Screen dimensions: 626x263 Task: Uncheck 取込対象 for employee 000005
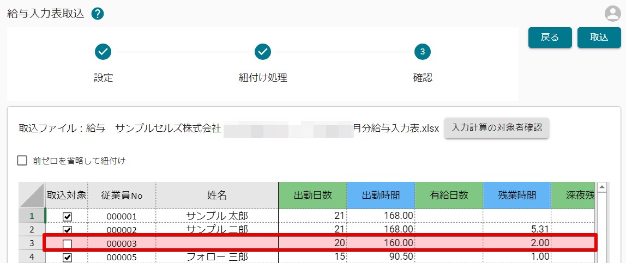tap(68, 258)
